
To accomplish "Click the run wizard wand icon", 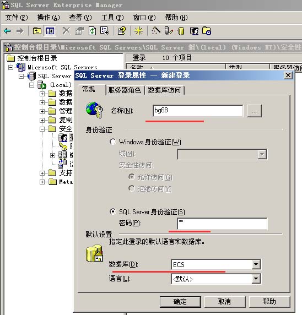I will [x=156, y=30].
